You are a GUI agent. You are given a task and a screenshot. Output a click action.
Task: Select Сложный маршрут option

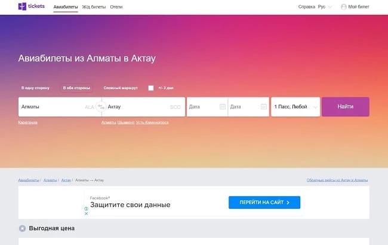point(121,88)
